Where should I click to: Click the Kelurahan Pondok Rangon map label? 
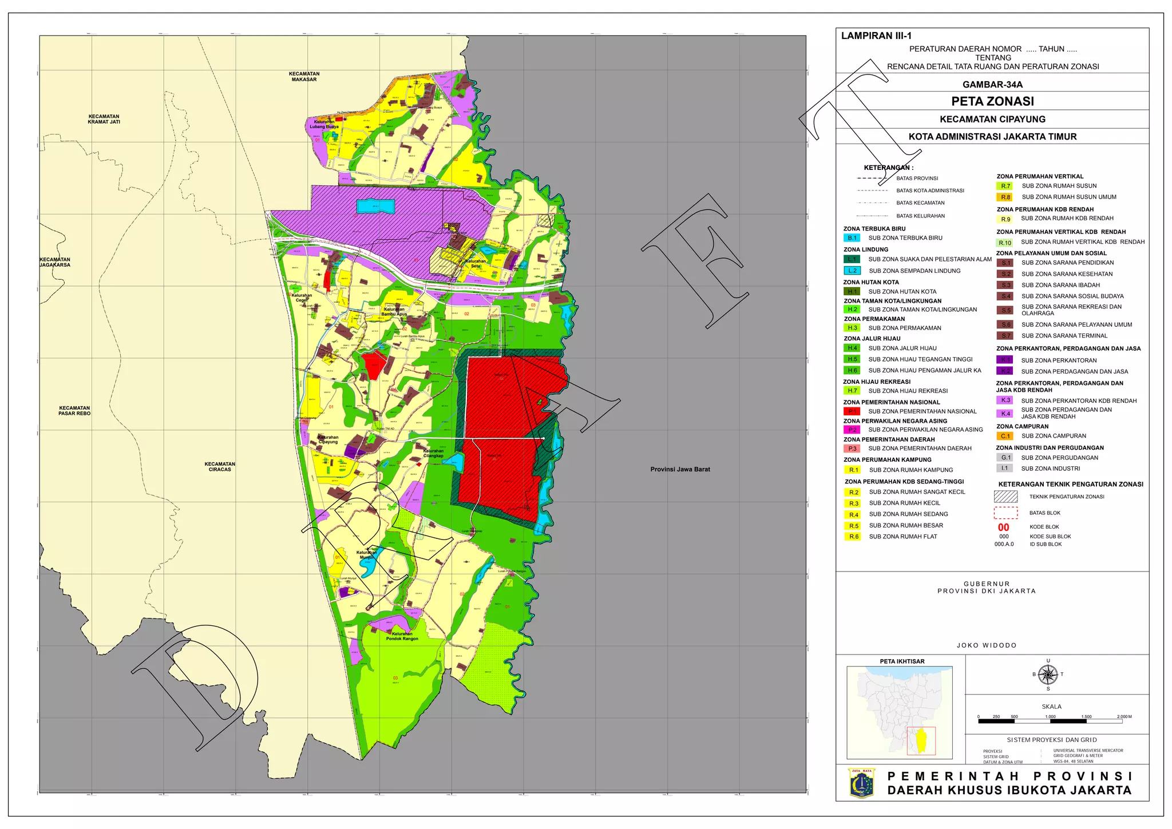[402, 636]
